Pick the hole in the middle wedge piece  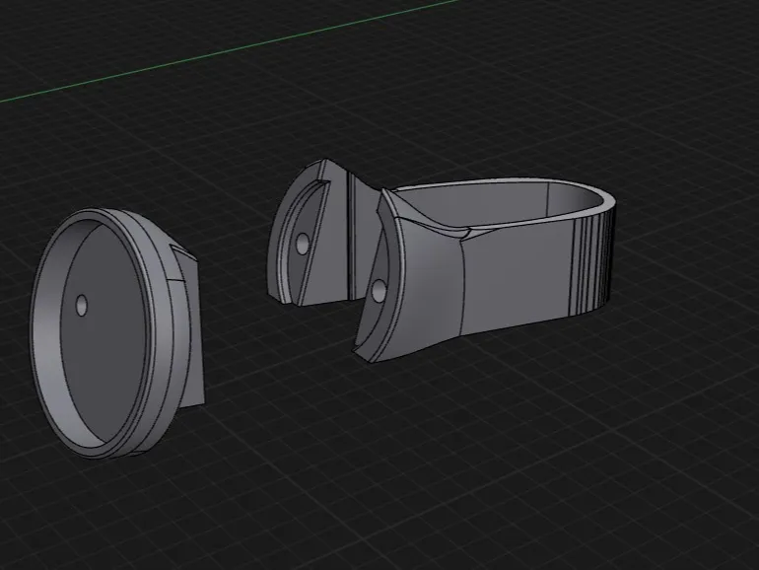(x=303, y=244)
